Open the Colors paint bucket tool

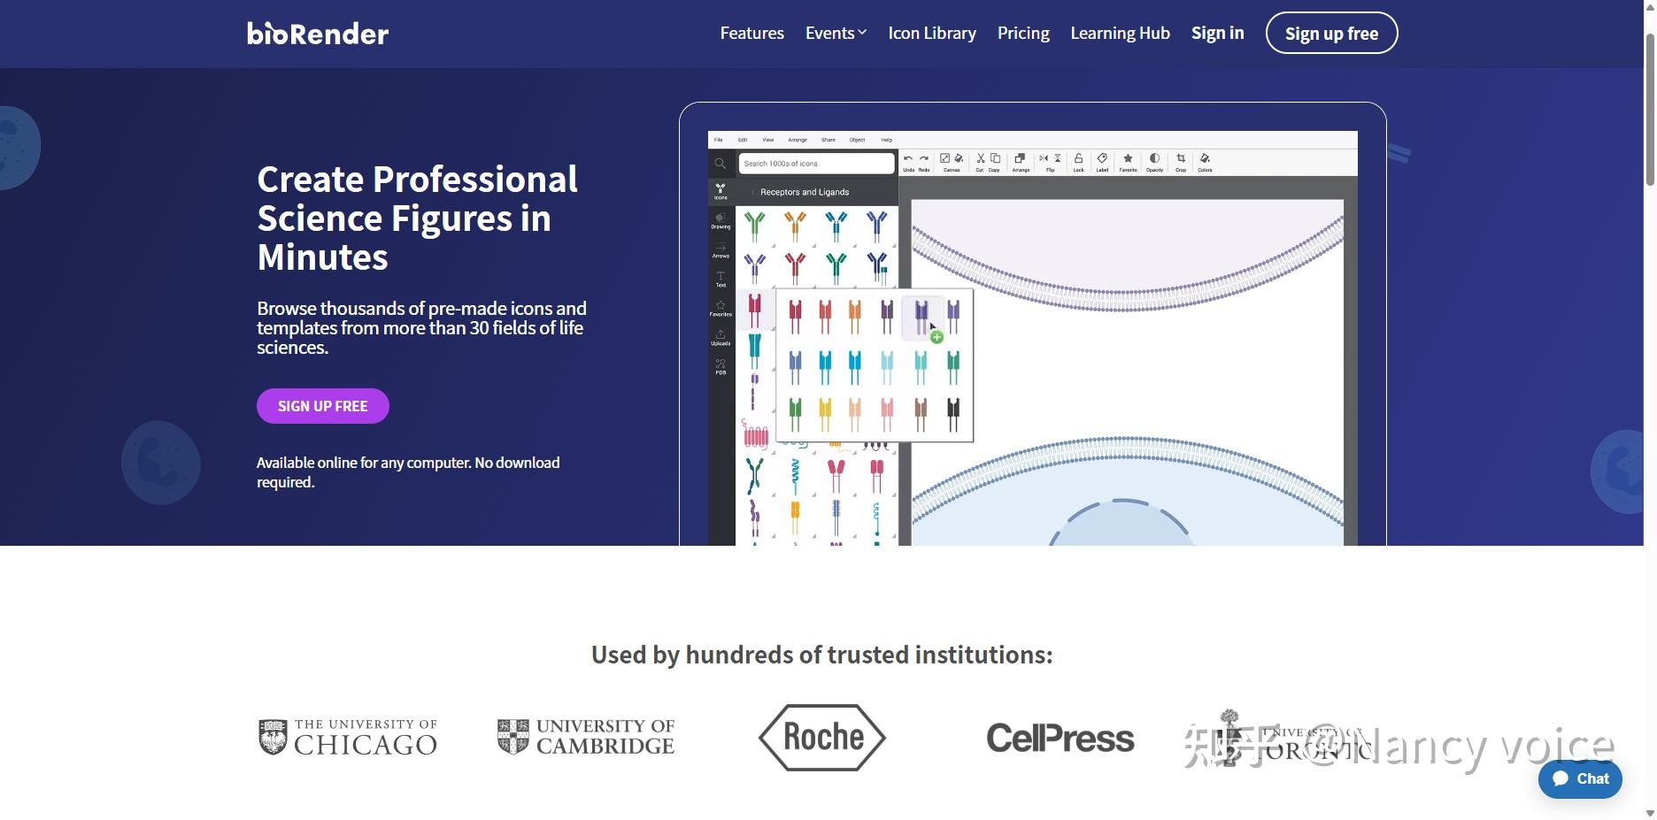[1205, 159]
